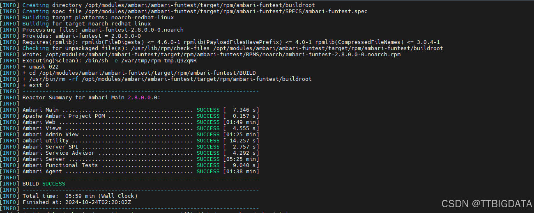Click the 'Processing files: ambari-funtest' line
The image size is (534, 213).
tap(92, 30)
